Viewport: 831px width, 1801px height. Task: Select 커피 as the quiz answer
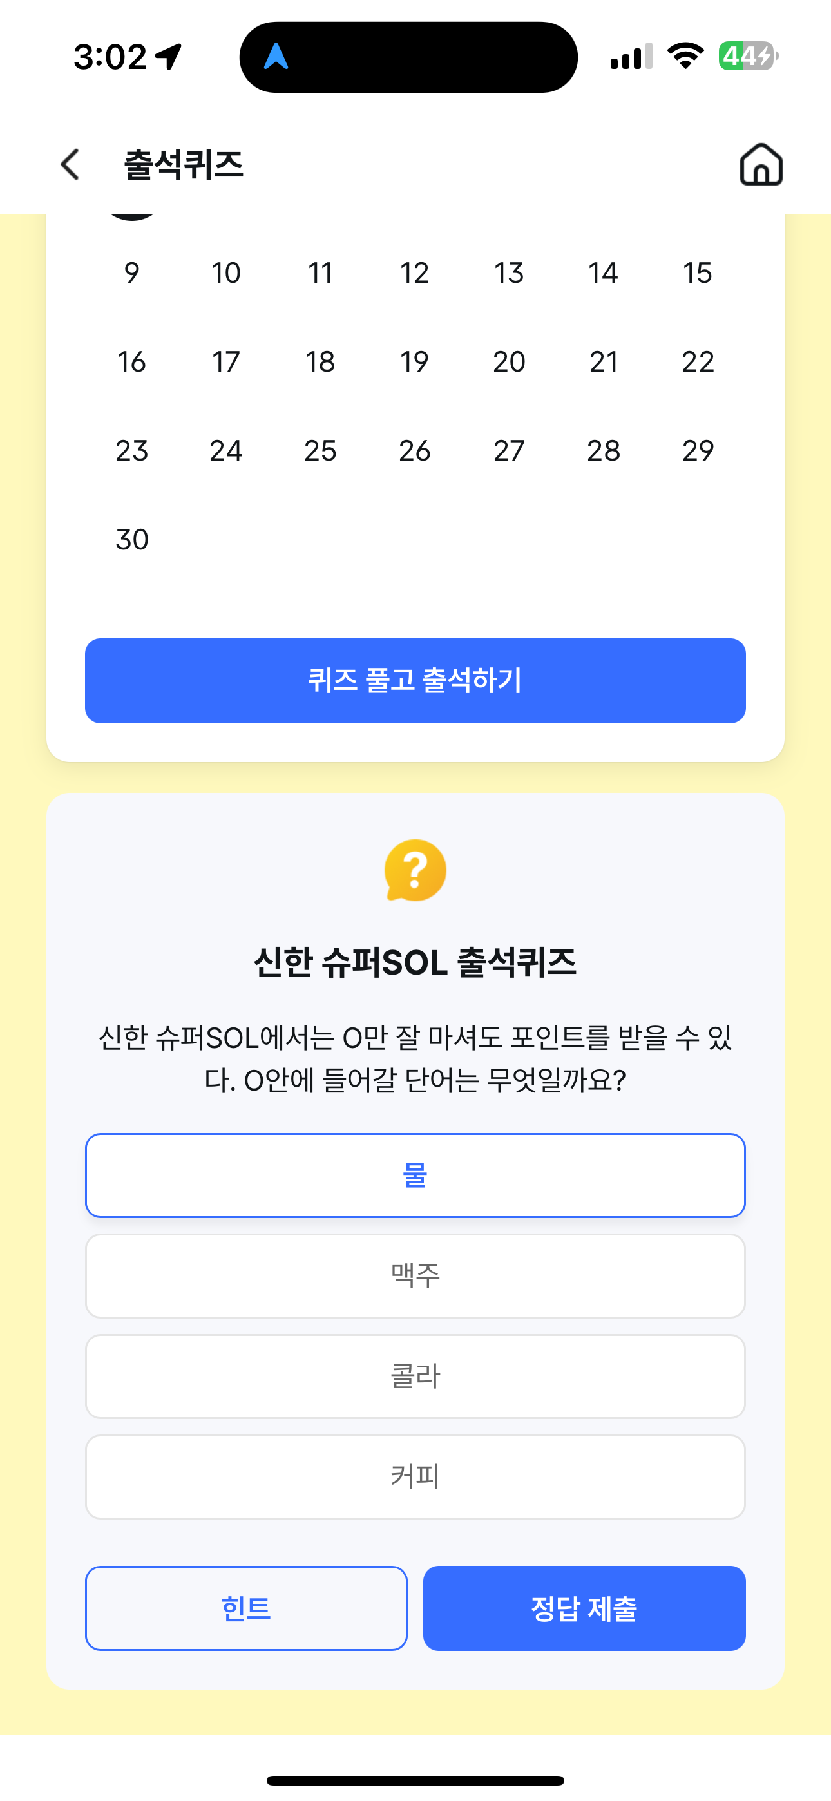click(x=415, y=1476)
